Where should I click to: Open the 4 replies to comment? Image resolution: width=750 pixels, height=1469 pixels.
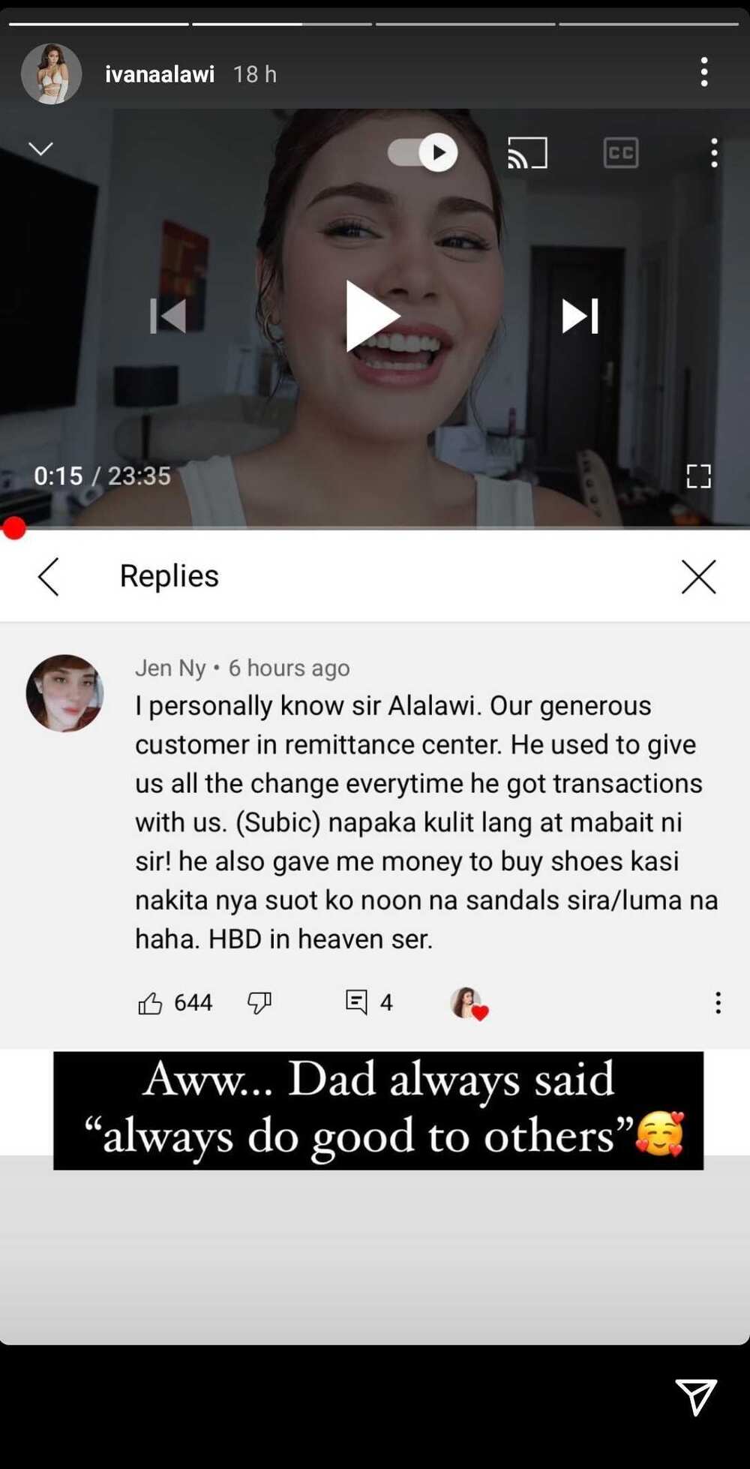pyautogui.click(x=368, y=1002)
